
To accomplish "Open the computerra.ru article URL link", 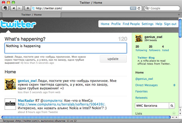I will pyautogui.click(x=62, y=105).
